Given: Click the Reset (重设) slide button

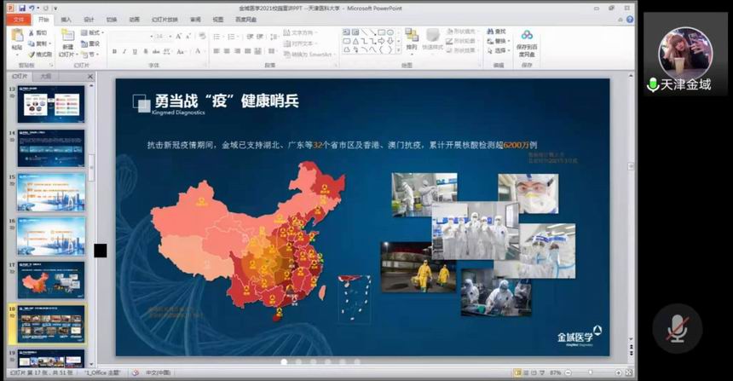Looking at the screenshot, I should coord(90,43).
